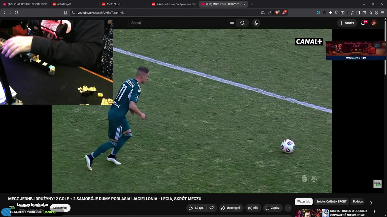Open Brave Rewards triangle icon
The width and height of the screenshot is (387, 217).
point(284,13)
